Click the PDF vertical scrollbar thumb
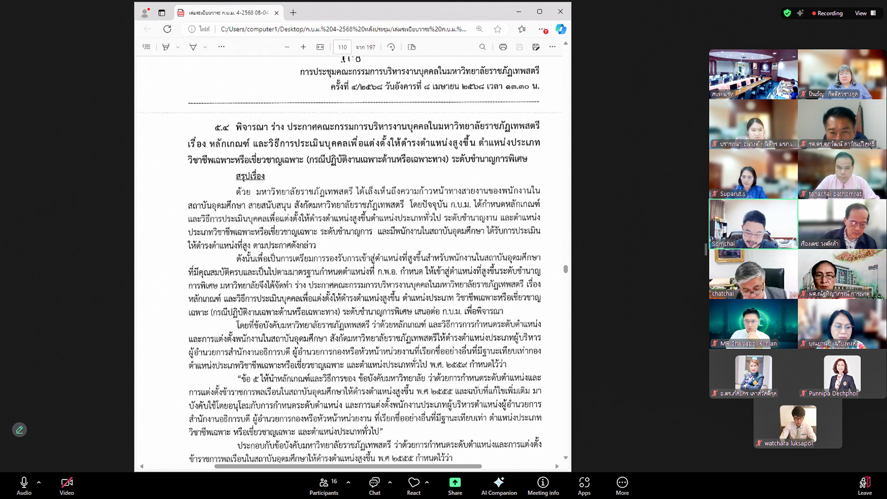Viewport: 887px width, 499px height. pos(566,269)
